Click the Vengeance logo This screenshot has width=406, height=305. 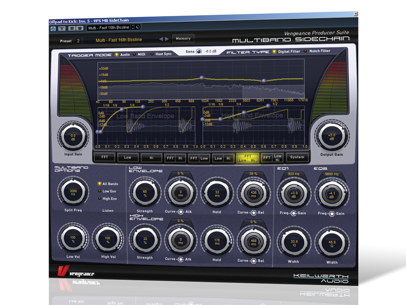tap(75, 272)
